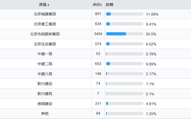This screenshot has width=191, height=119.
Task: Click the 比例 column header
Action: coord(109,4)
